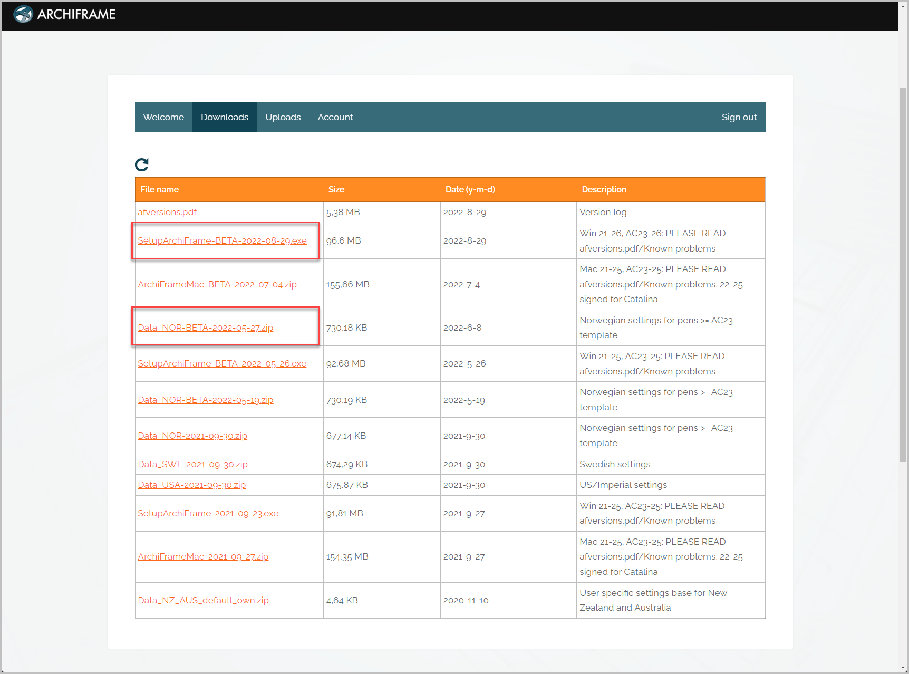Select the 730,18 KB size cell
Image resolution: width=909 pixels, height=674 pixels.
coord(382,328)
